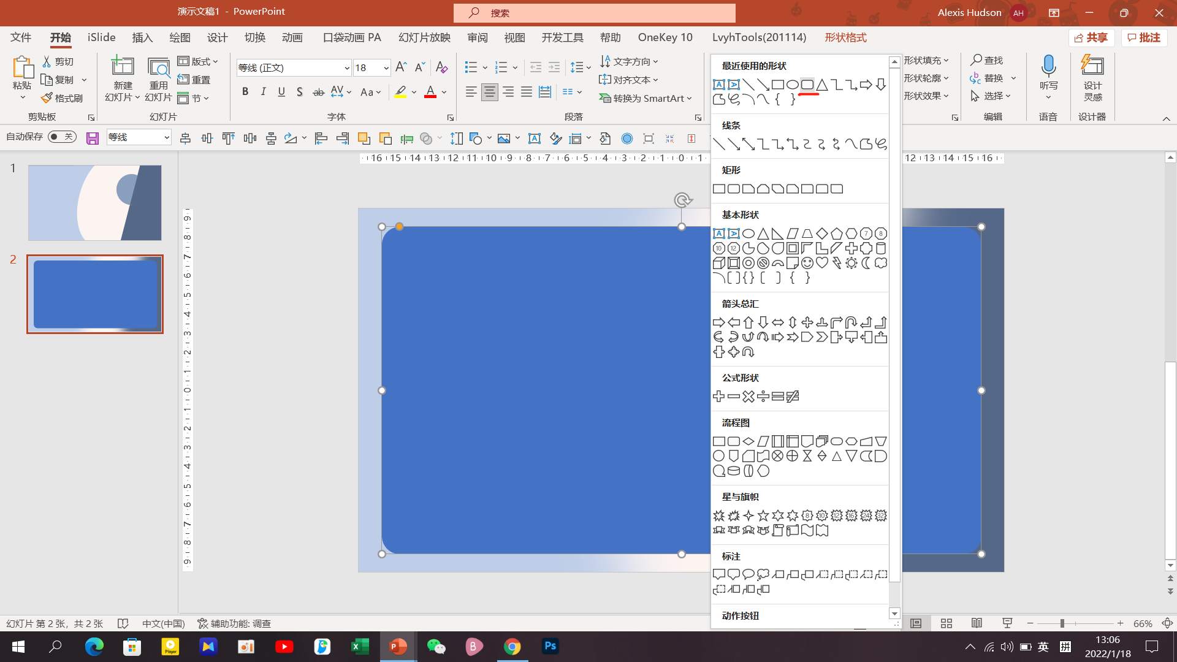The width and height of the screenshot is (1177, 662).
Task: Toggle the AutoSave switch
Action: 62,137
